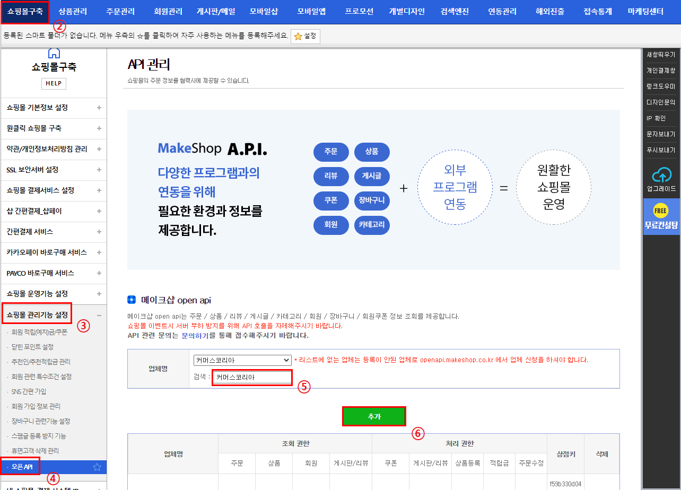
Task: Click 푸시보내기 in right sidebar
Action: pyautogui.click(x=661, y=150)
